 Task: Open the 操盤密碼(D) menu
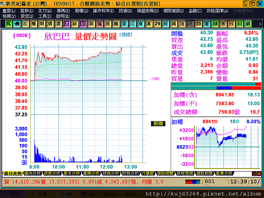148,11
